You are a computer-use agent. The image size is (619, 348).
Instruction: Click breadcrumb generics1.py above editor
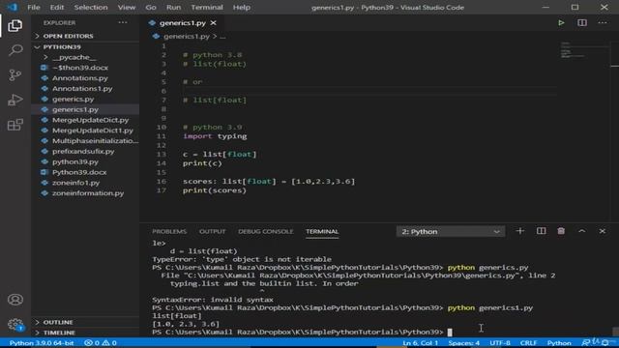click(187, 37)
